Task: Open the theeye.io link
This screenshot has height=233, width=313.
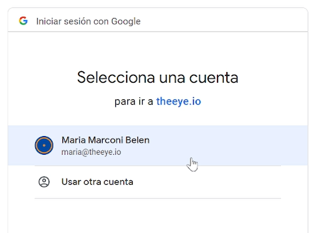Action: click(x=179, y=101)
